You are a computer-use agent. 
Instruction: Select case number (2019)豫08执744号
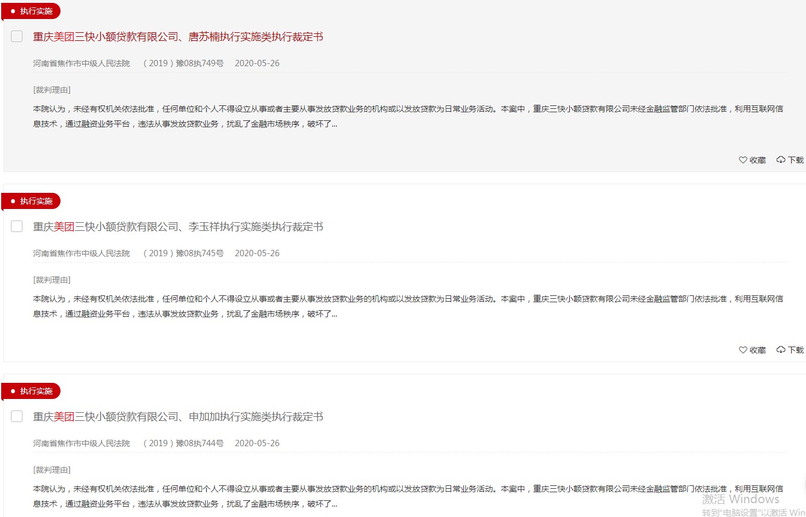pos(183,443)
